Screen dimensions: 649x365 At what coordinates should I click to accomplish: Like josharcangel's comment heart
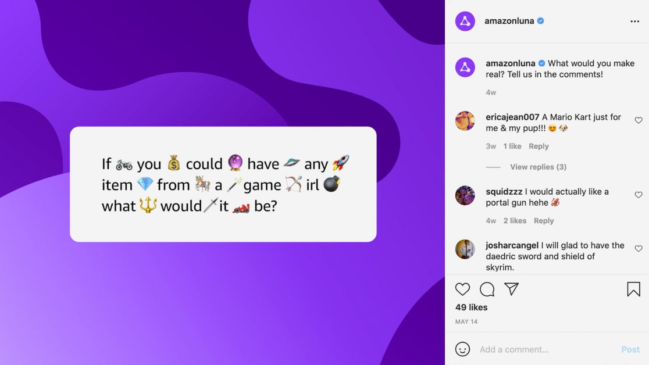(x=638, y=249)
